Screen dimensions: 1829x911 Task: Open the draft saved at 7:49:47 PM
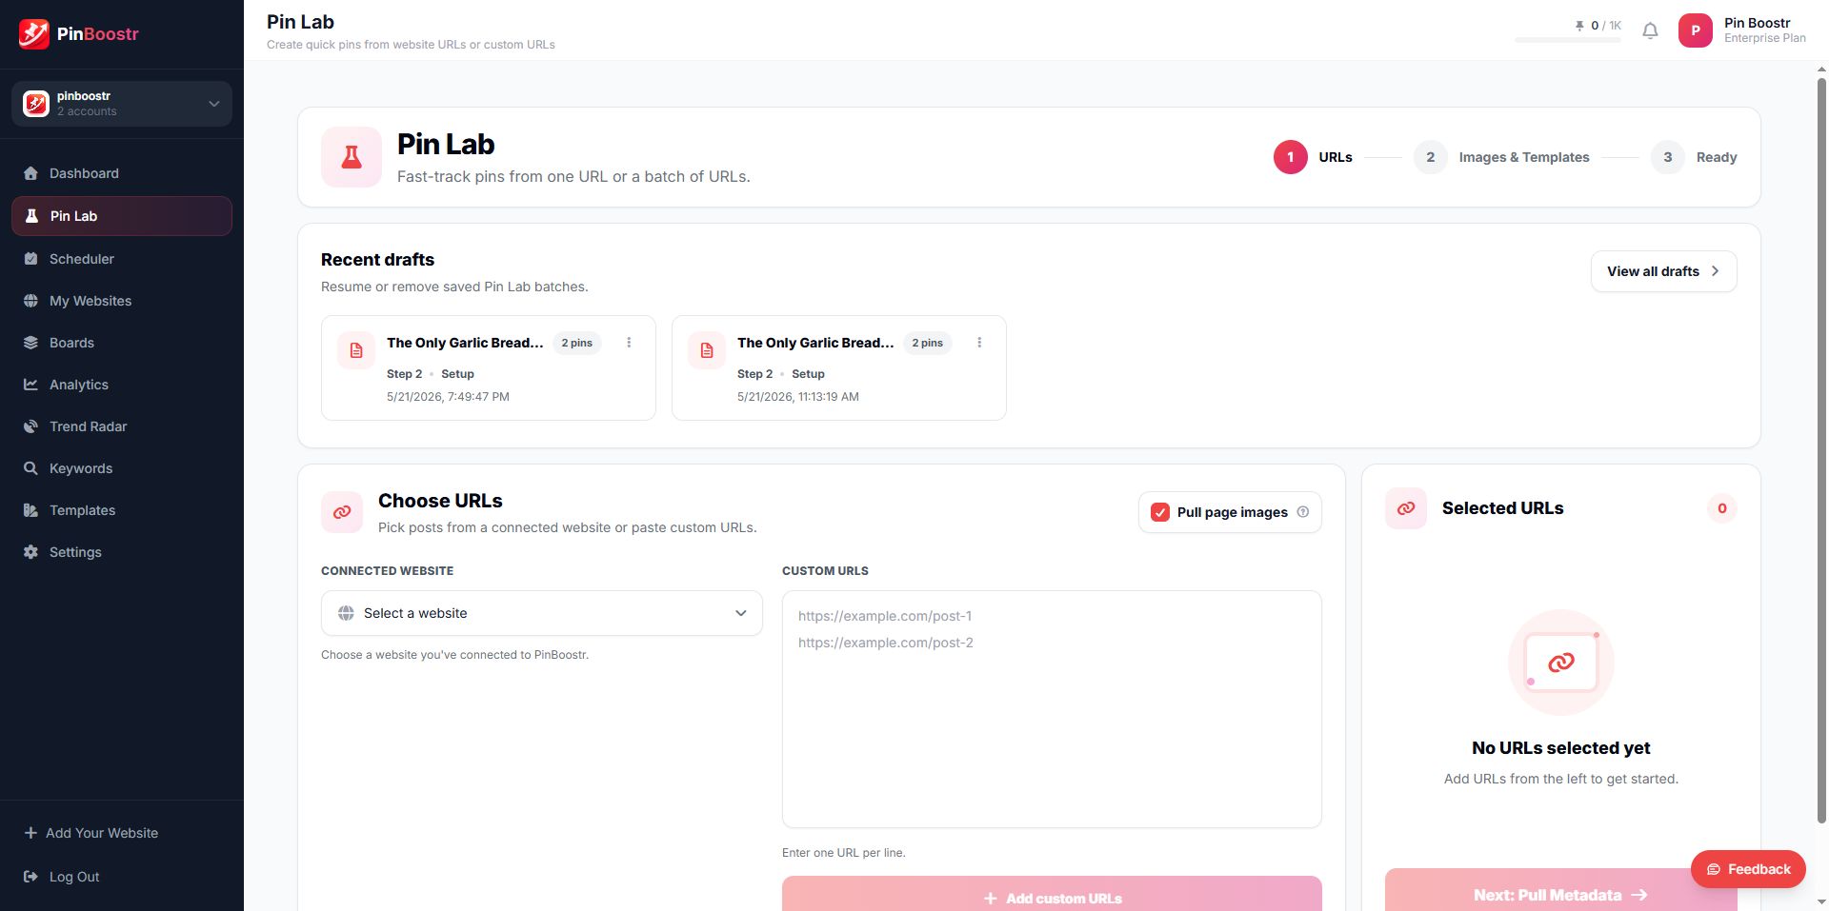click(x=489, y=367)
